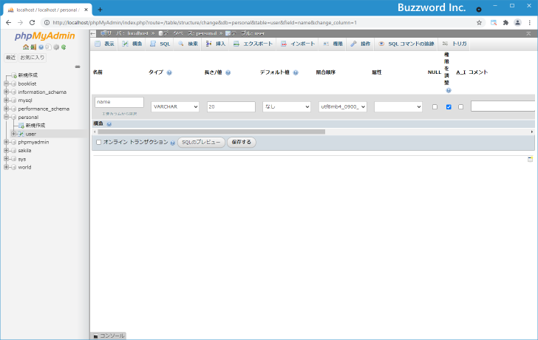
Task: Open phpMyAdmin documentation blue help icon
Action: tap(41, 47)
